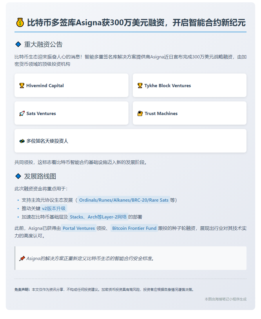Click the money bag emoji in title

(x=20, y=23)
